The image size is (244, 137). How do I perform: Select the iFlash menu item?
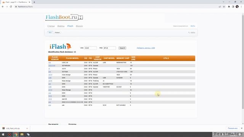coord(70,26)
